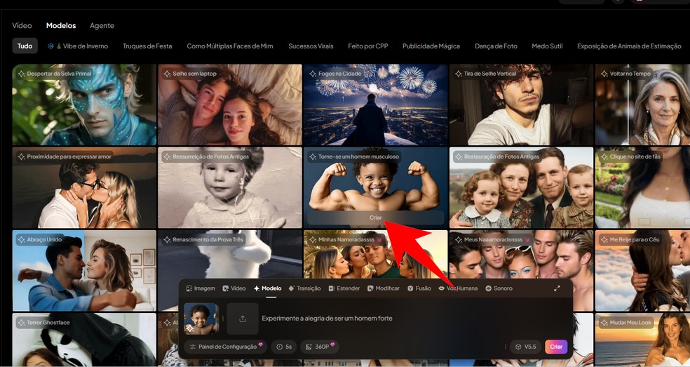
Task: Select the Feito por CPP category
Action: 368,46
